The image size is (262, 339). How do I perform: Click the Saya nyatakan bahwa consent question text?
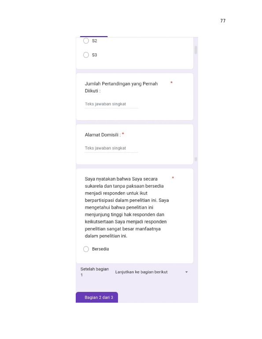127,207
